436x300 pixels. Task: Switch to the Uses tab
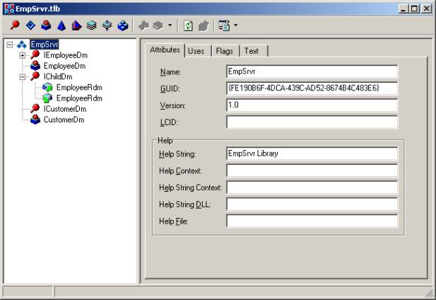pyautogui.click(x=196, y=51)
